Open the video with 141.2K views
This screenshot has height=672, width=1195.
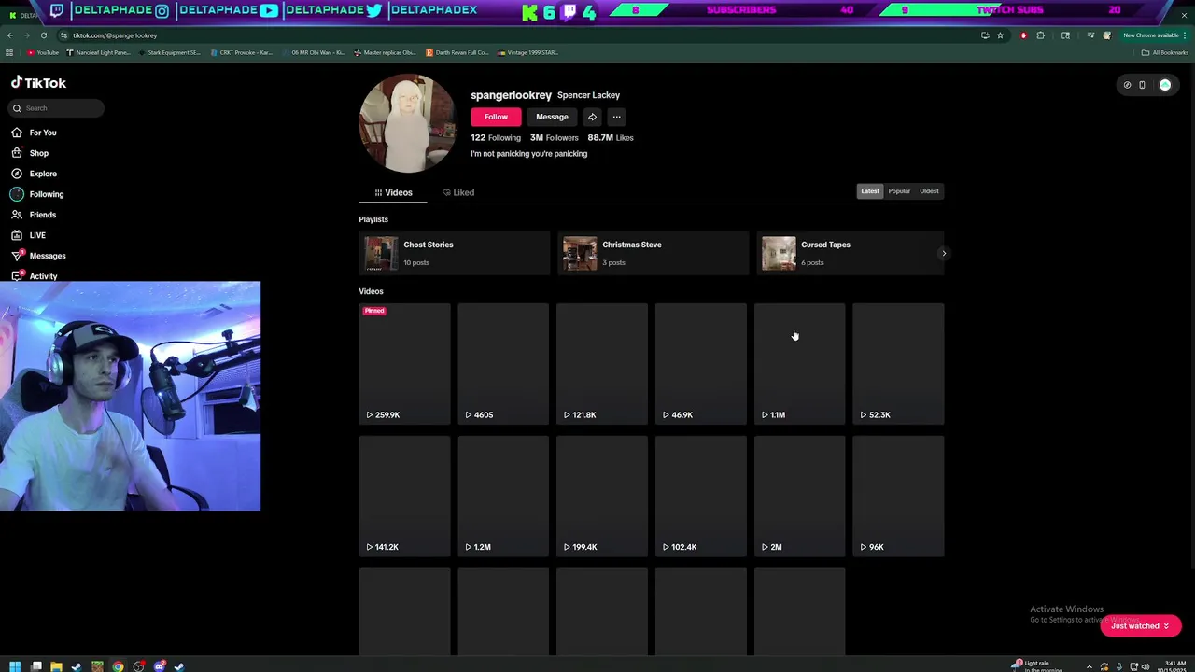point(404,497)
